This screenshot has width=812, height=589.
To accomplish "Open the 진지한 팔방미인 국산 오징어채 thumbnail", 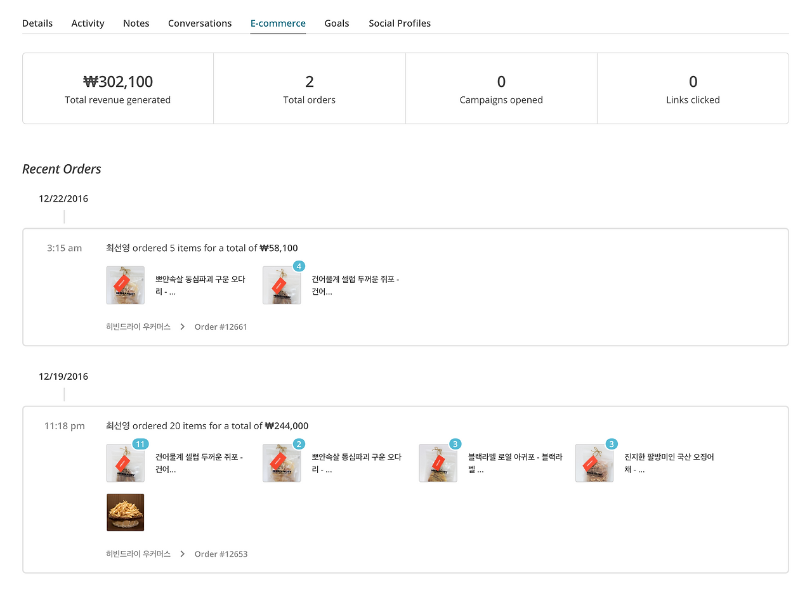I will (x=594, y=463).
